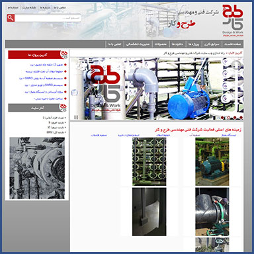Open تماس با ما link above search box
This screenshot has height=254, width=254.
(60, 7)
